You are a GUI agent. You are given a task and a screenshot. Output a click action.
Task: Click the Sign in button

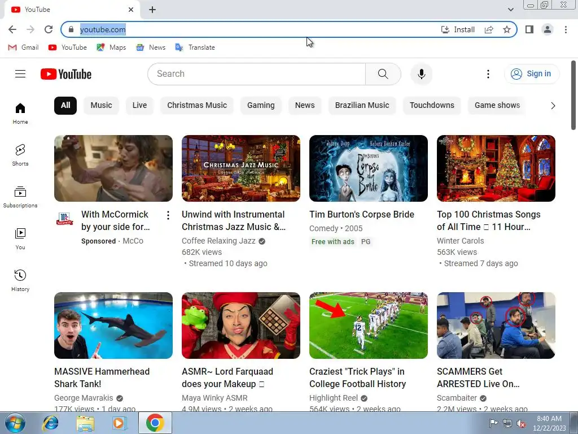(532, 74)
